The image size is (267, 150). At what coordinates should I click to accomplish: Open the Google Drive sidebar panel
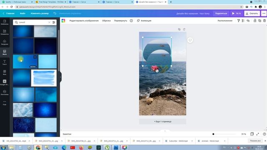5,82
